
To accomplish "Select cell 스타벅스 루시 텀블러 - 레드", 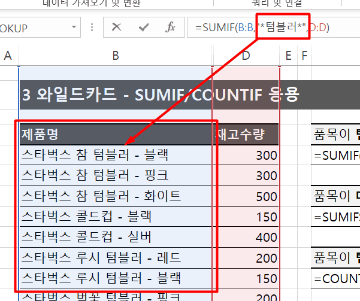I will [116, 258].
